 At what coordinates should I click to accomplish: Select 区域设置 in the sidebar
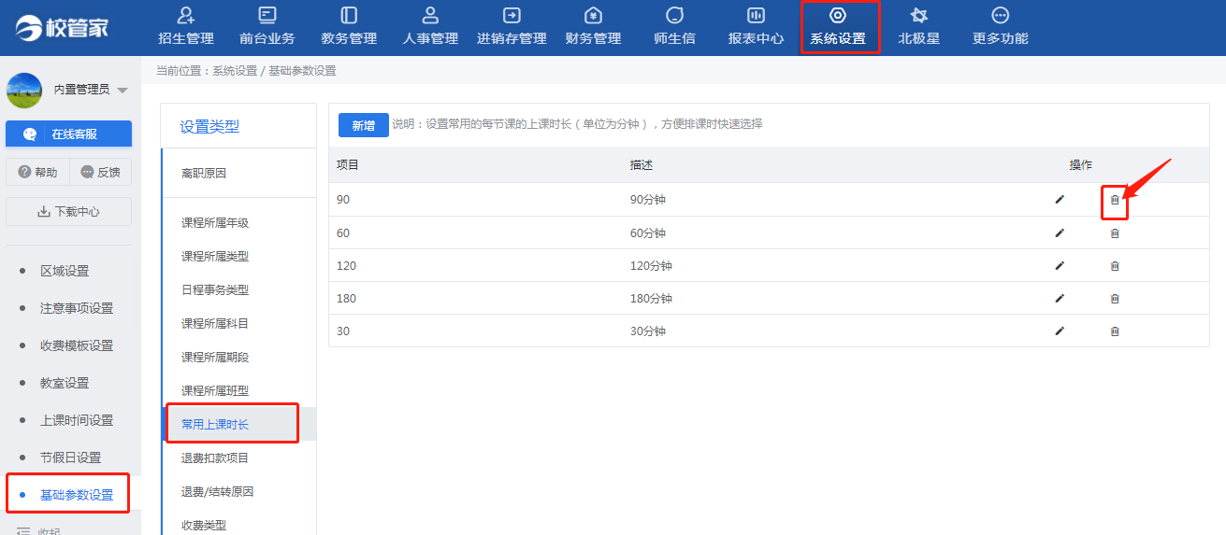65,271
